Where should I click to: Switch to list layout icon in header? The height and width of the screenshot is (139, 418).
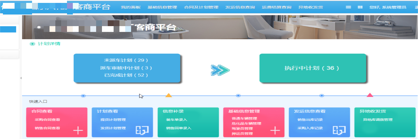coord(348,7)
